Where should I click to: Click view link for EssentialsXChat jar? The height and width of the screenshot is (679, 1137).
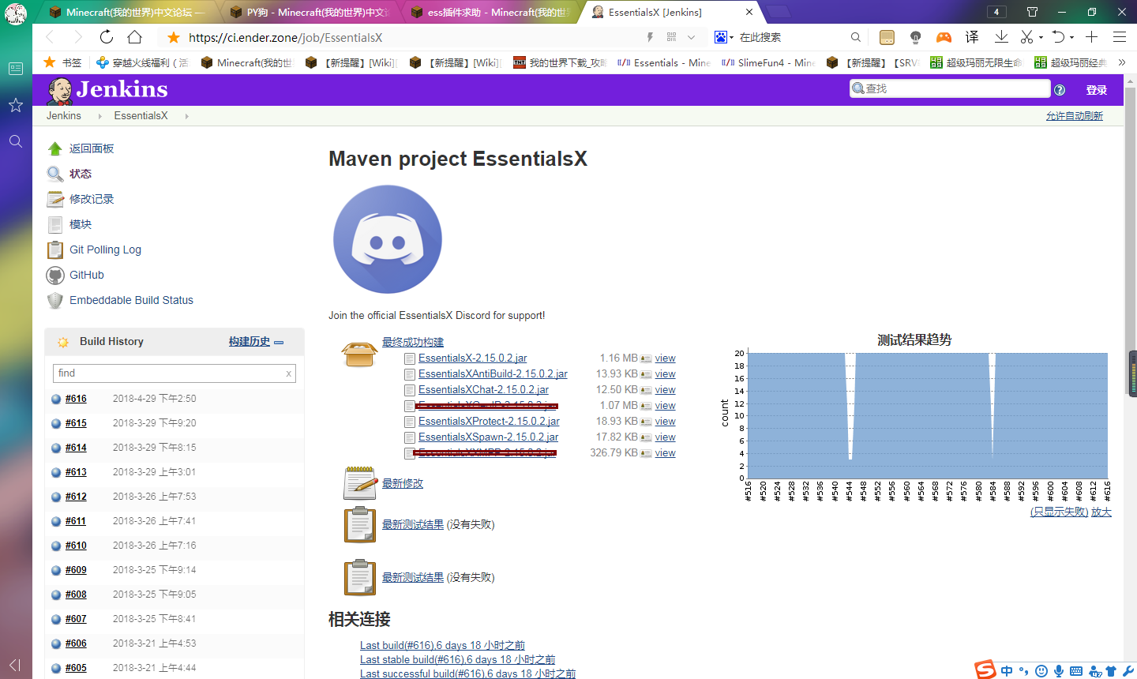(665, 390)
